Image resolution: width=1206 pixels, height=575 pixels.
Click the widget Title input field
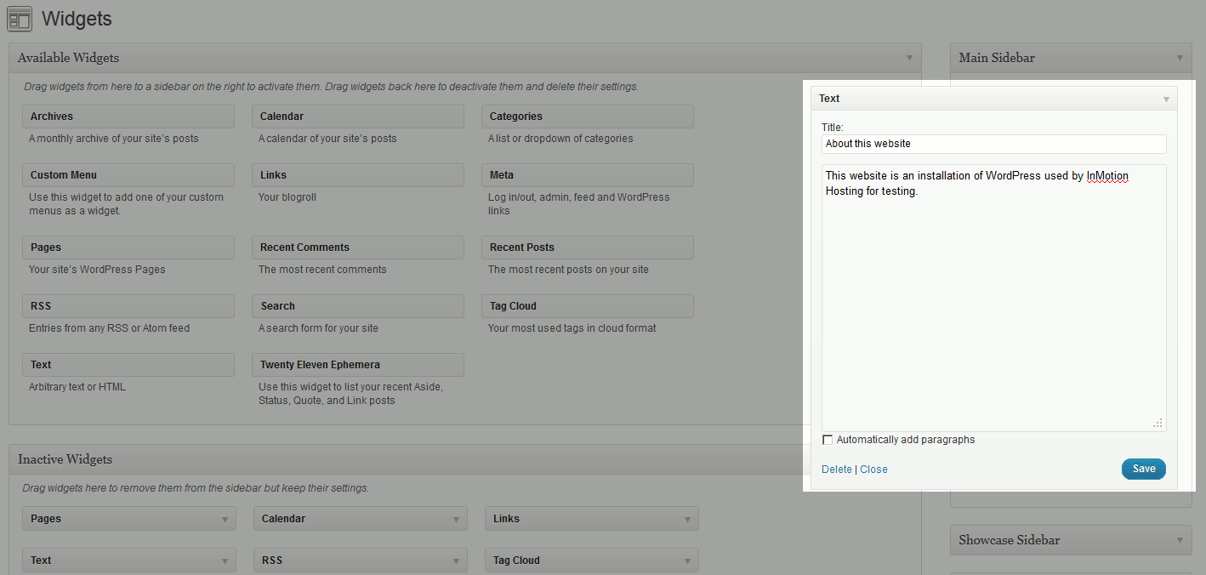tap(993, 144)
